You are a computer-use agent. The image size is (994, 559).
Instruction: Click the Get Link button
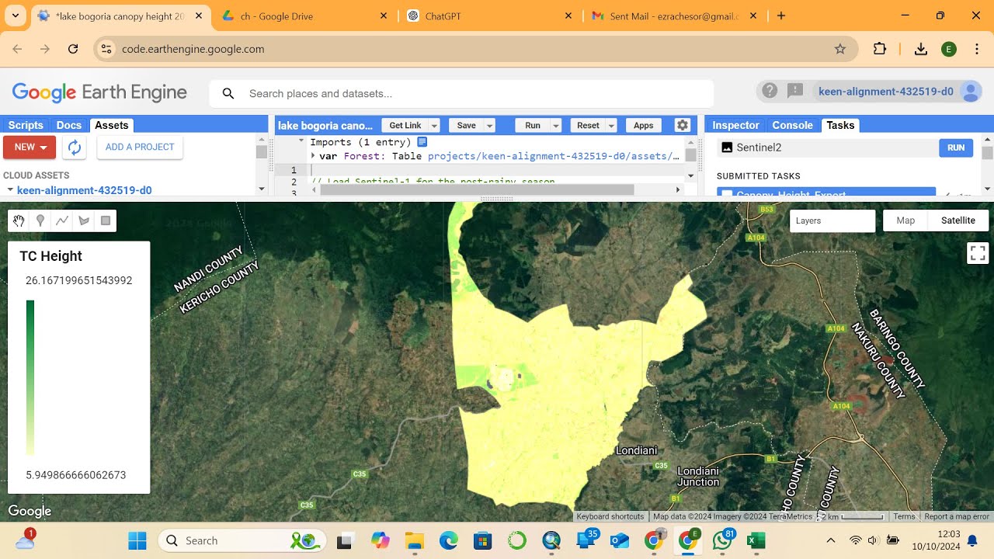click(405, 125)
